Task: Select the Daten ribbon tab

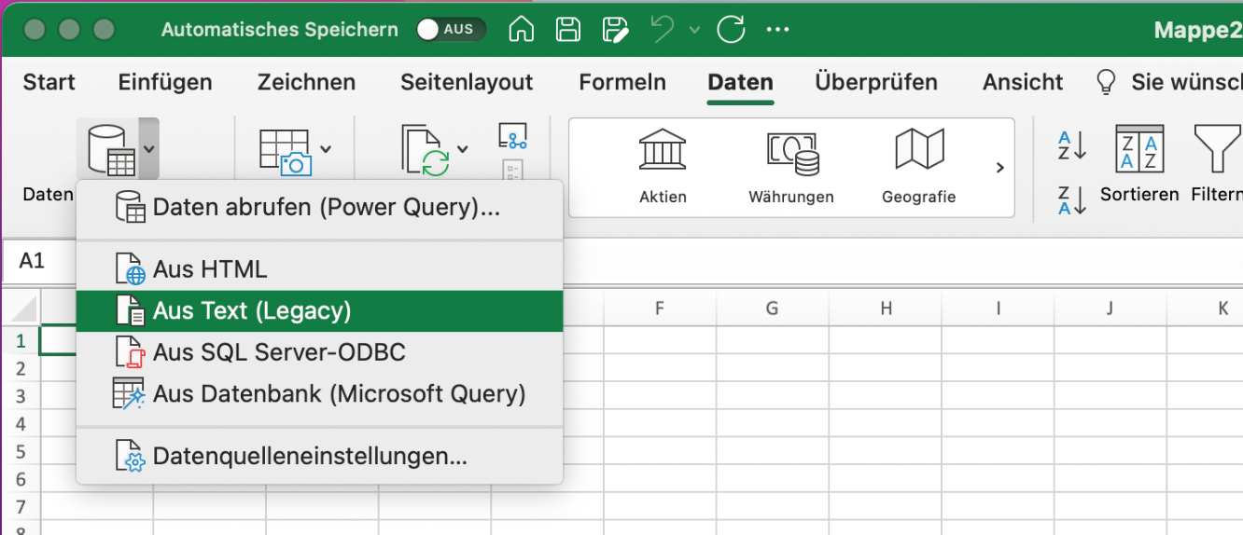Action: [740, 82]
